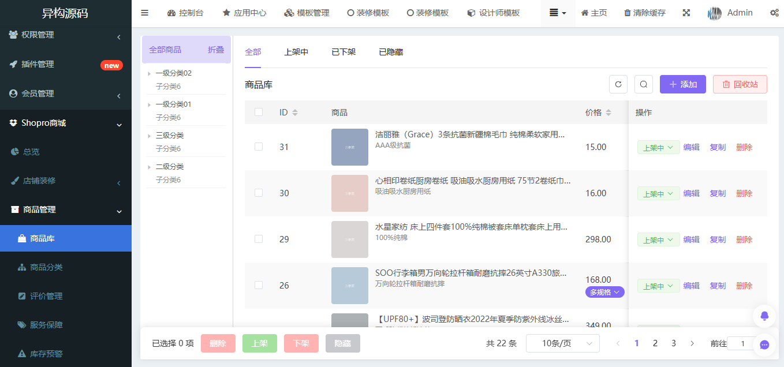Check the checkbox for product ID 31
The height and width of the screenshot is (367, 784).
(x=259, y=147)
